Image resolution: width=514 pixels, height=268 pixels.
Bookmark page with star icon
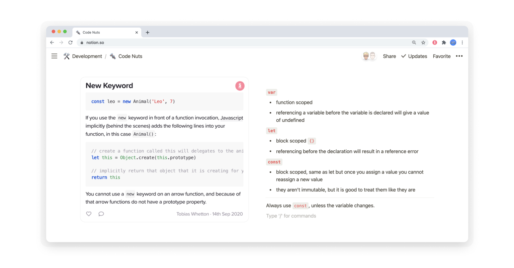click(423, 42)
